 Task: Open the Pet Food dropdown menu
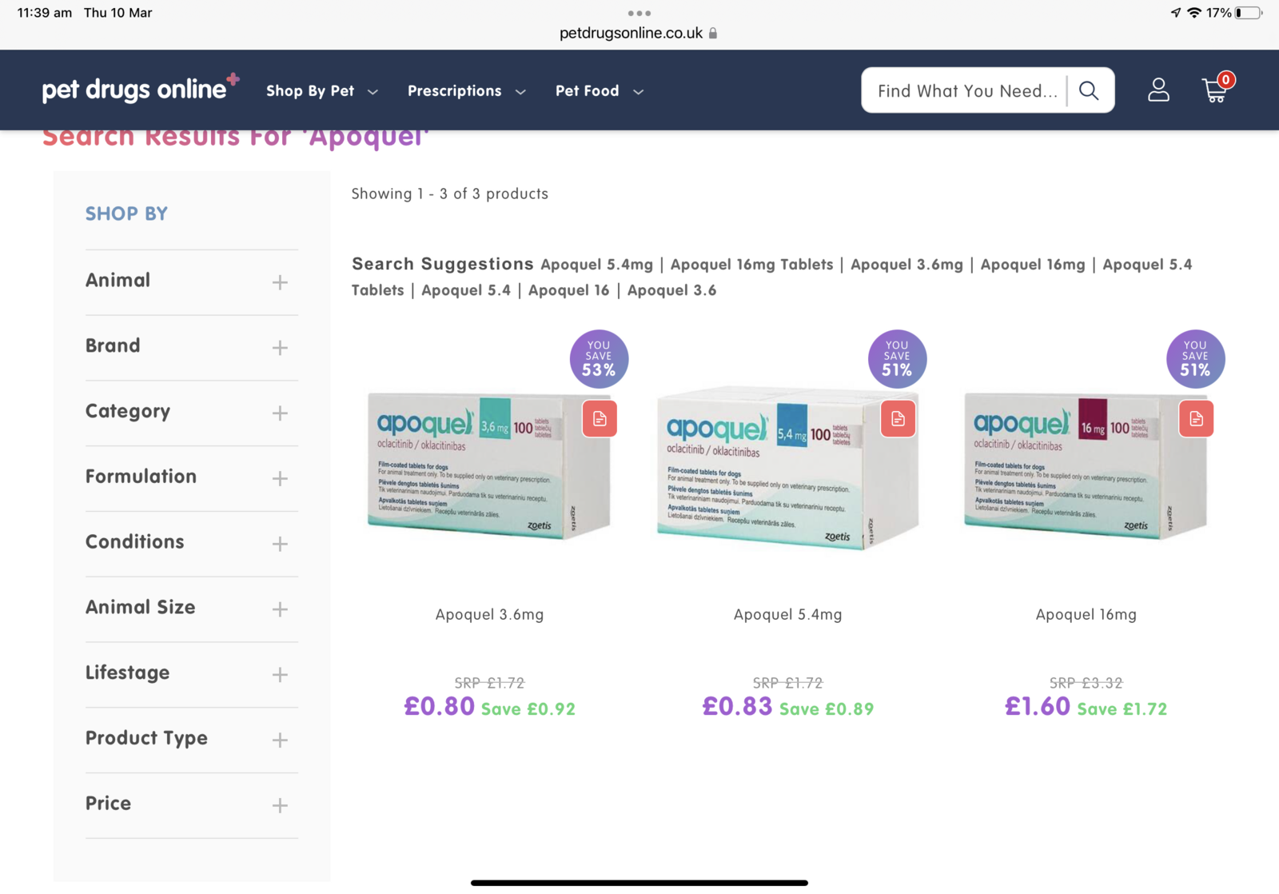tap(599, 91)
